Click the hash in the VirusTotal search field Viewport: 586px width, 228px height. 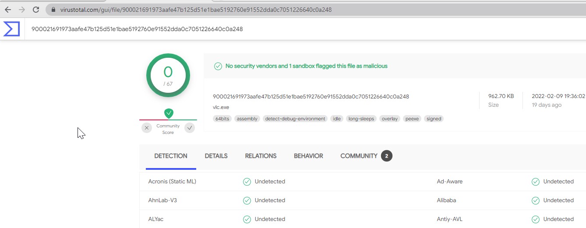[137, 29]
